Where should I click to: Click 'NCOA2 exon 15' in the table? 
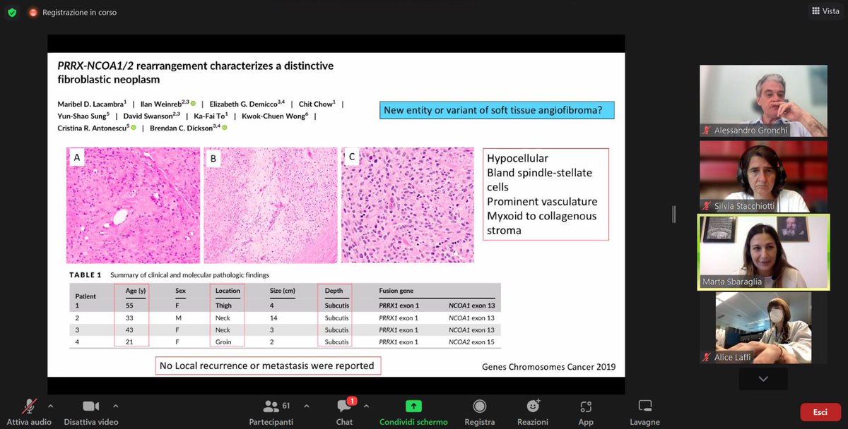[x=473, y=342]
